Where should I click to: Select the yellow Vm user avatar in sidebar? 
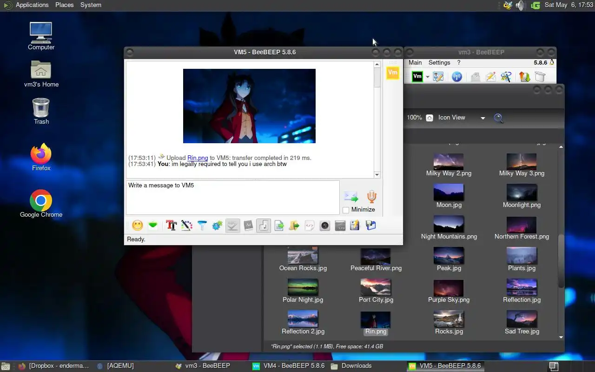click(393, 73)
